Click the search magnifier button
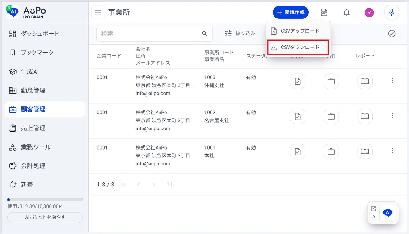 coord(205,34)
